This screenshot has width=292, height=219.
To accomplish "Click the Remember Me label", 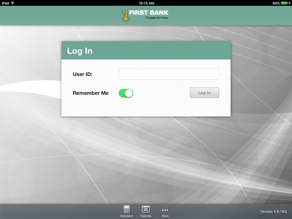I will click(x=91, y=93).
